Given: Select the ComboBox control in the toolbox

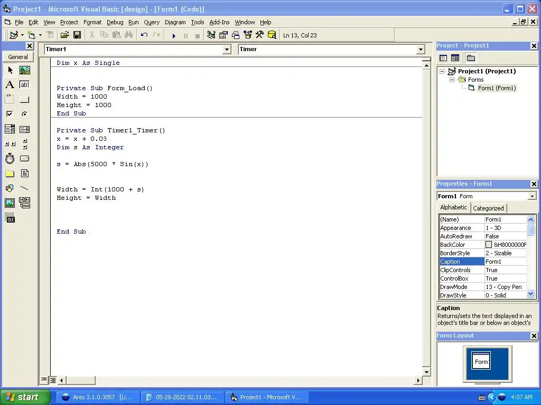Looking at the screenshot, I should [10, 129].
